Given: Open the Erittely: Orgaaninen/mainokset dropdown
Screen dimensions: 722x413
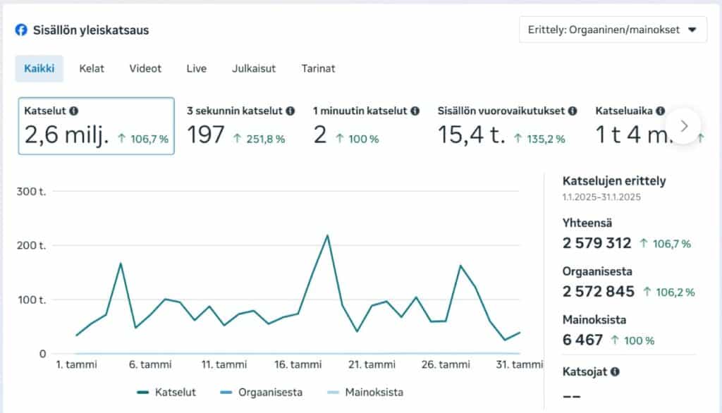Looking at the screenshot, I should (611, 30).
